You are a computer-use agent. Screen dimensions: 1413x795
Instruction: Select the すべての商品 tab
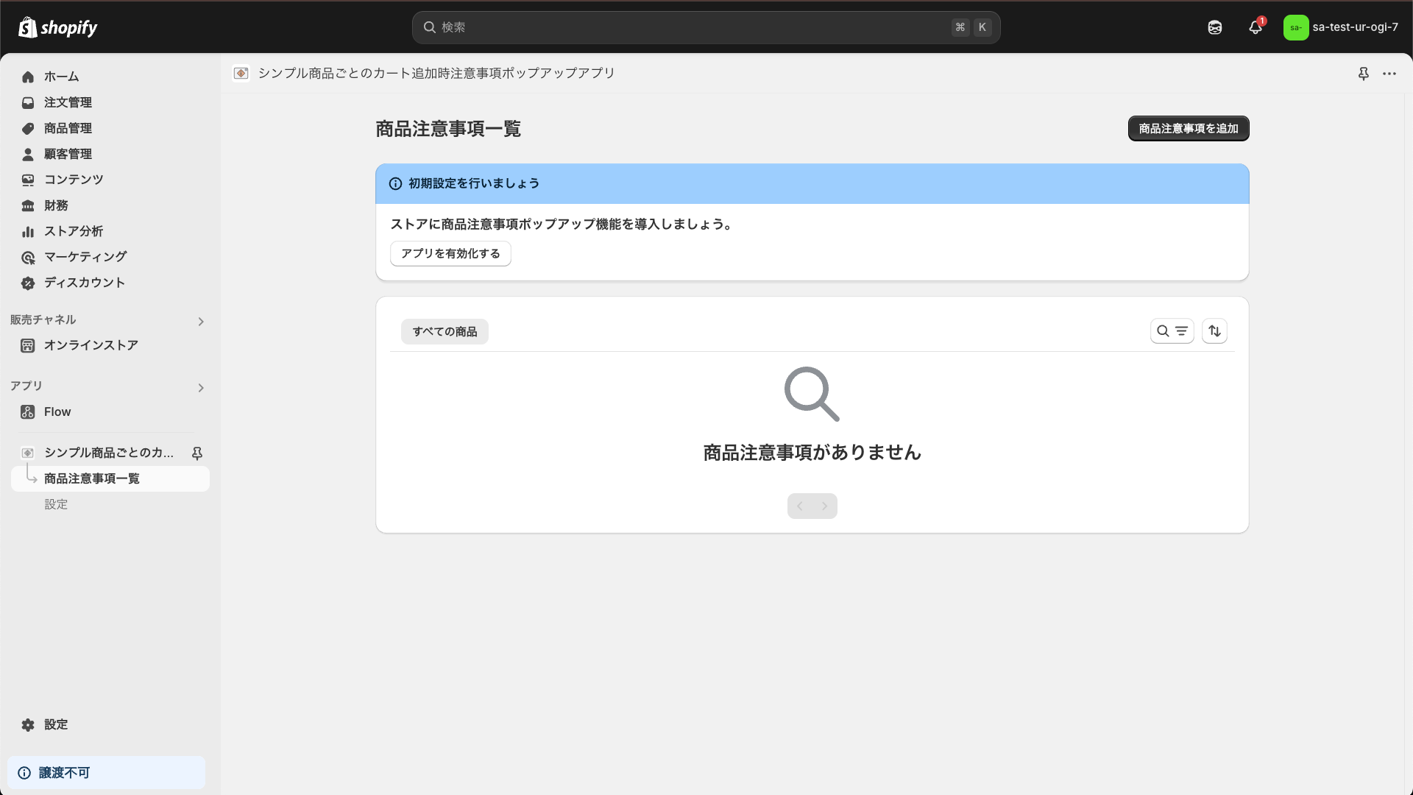tap(444, 331)
